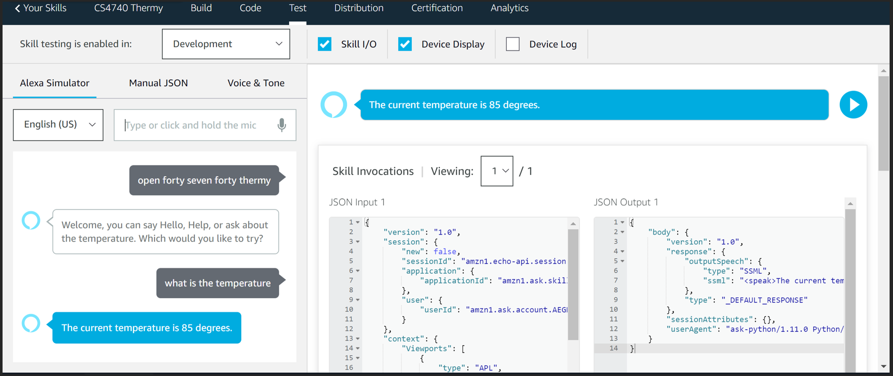Screen dimensions: 893x376
Task: Click the microphone icon
Action: (282, 125)
